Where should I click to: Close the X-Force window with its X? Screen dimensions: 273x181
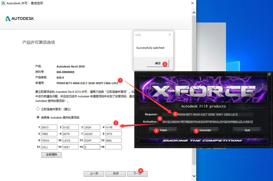[269, 74]
